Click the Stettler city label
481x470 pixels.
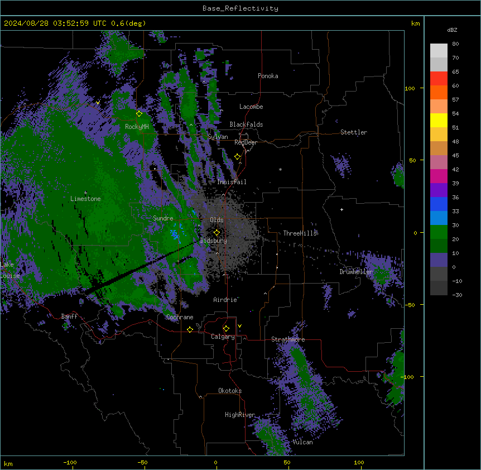354,132
